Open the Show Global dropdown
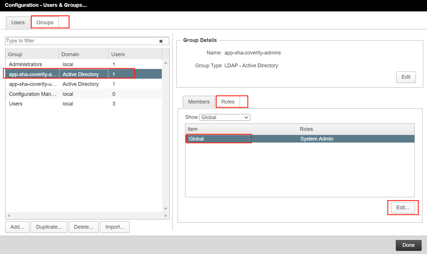 point(225,117)
